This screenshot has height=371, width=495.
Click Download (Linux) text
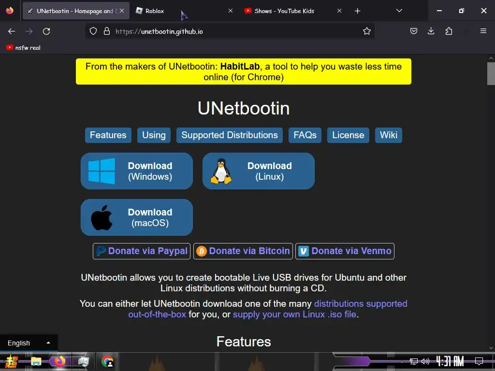tap(270, 171)
